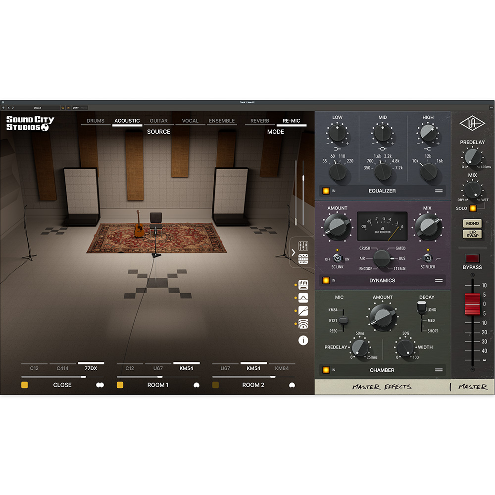Toggle the Equalizer IN switch
This screenshot has width=495, height=495.
(325, 190)
